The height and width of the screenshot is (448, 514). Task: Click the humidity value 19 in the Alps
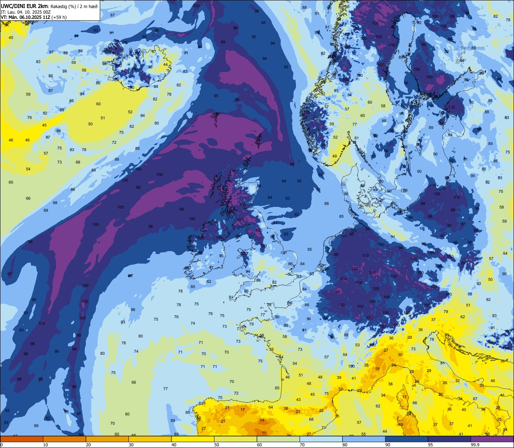(377, 368)
